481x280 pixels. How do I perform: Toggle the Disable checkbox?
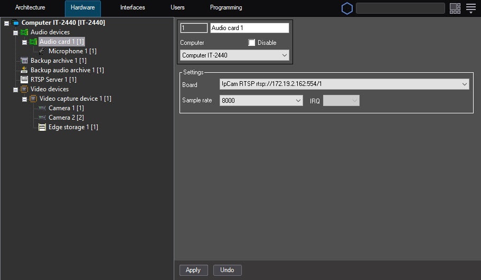tap(252, 43)
